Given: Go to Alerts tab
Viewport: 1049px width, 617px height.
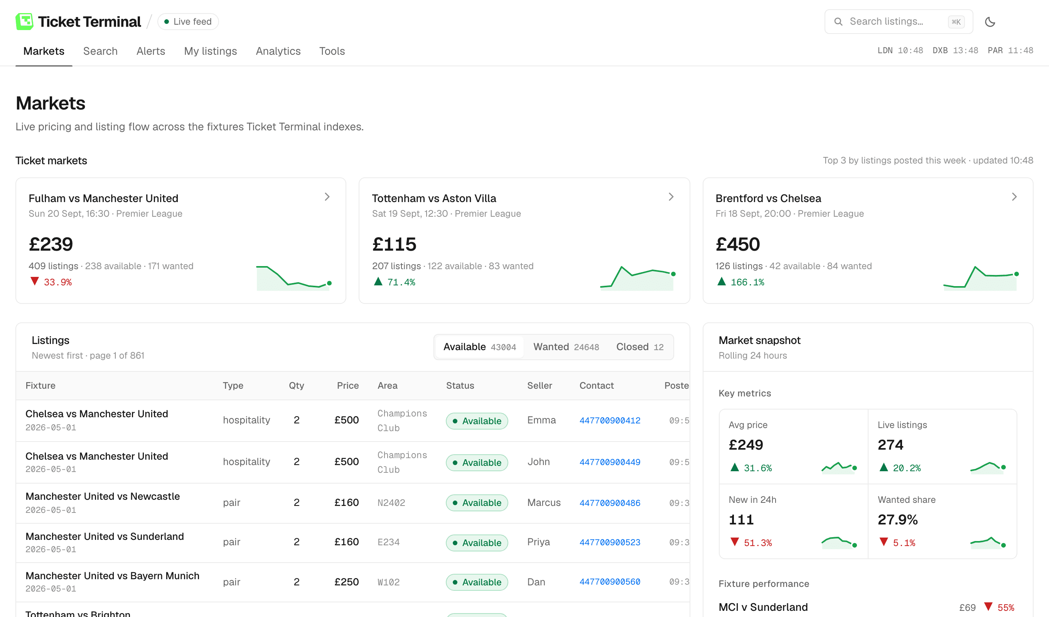Looking at the screenshot, I should click(151, 51).
